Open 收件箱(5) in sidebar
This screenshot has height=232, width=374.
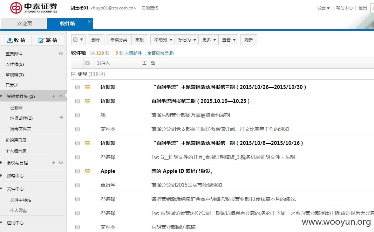pos(15,64)
